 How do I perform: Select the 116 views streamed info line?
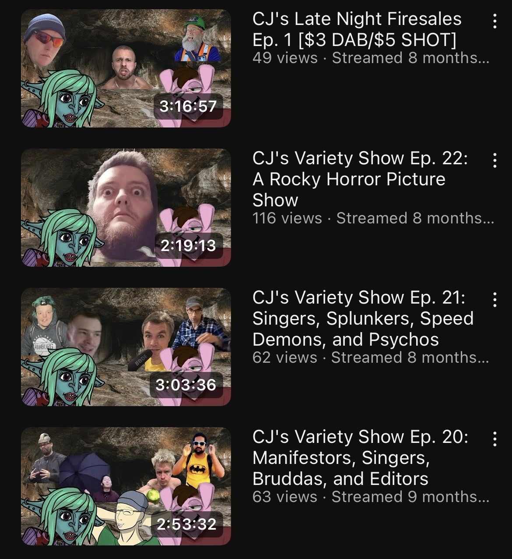click(x=373, y=218)
